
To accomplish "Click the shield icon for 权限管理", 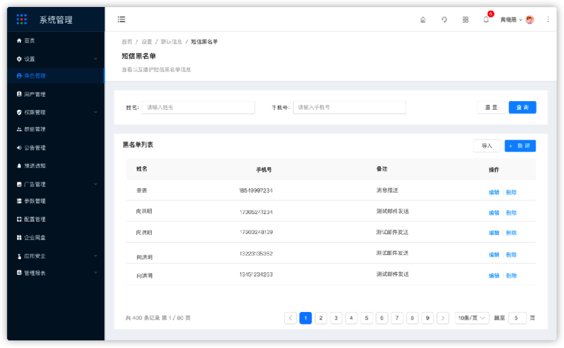I will pos(19,112).
